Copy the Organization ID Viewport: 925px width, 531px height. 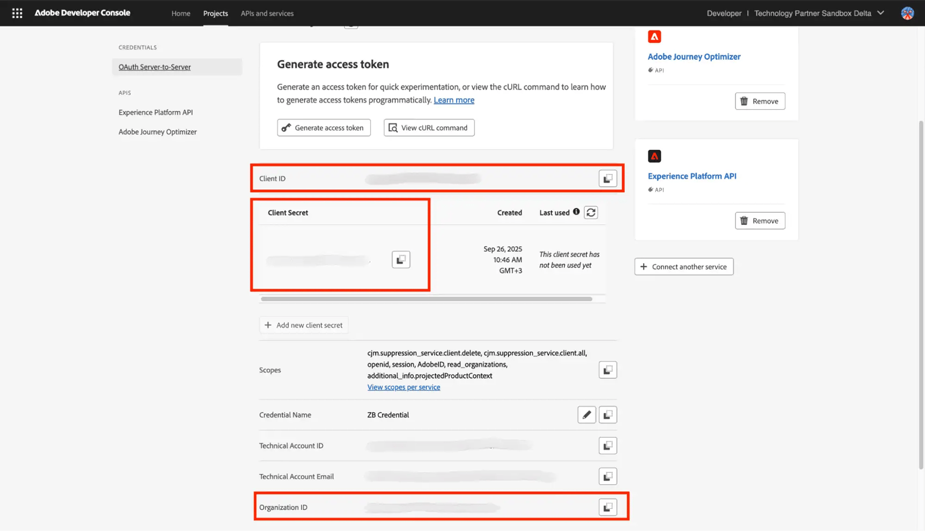click(607, 507)
